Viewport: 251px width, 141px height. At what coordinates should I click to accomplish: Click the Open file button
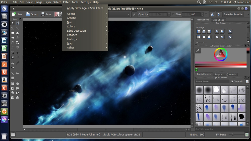[32, 14]
